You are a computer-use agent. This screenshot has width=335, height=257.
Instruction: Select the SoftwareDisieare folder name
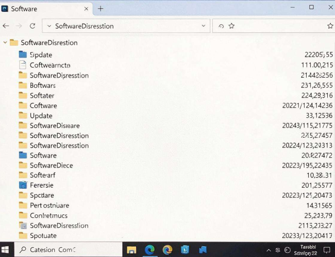(55, 125)
